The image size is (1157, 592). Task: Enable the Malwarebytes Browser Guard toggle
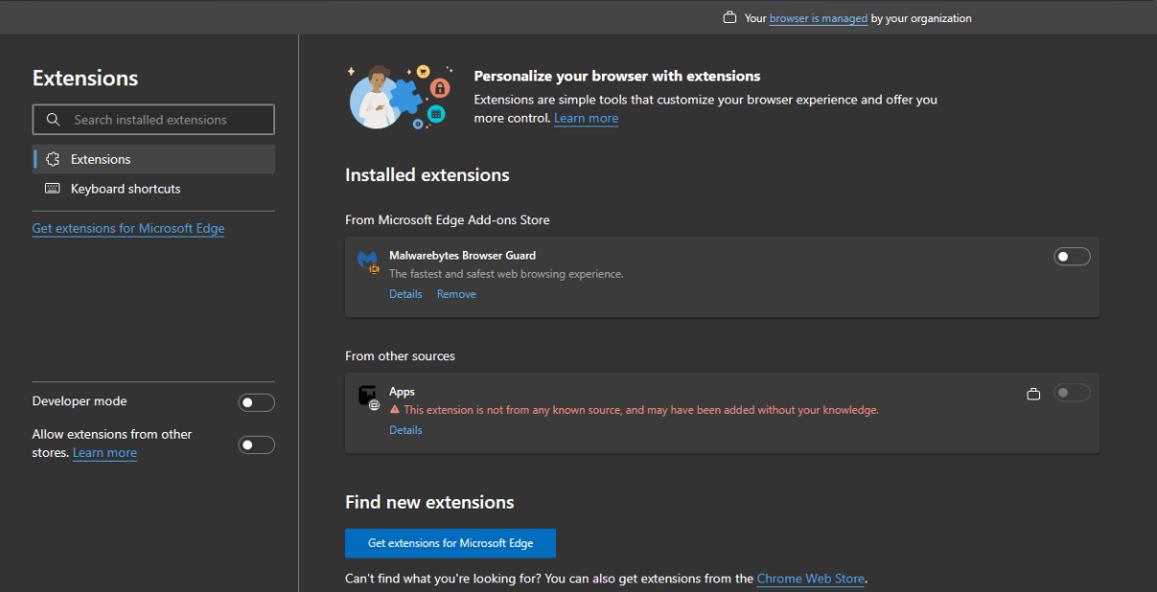pyautogui.click(x=1072, y=256)
